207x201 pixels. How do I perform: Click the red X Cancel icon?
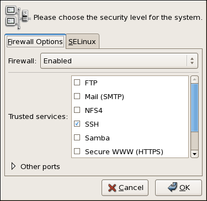point(112,188)
